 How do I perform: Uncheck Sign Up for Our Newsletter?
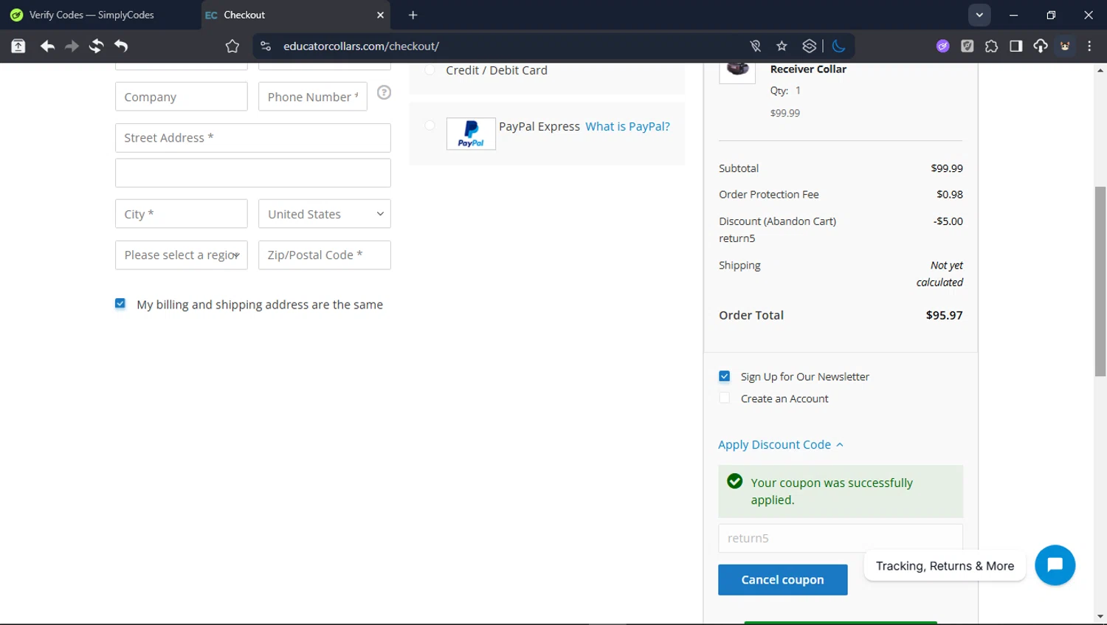click(x=724, y=376)
